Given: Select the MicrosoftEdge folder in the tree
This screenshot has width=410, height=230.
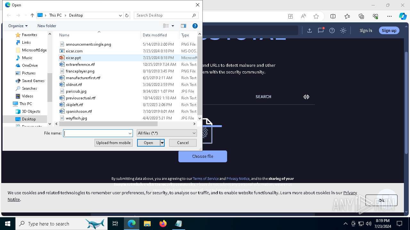Looking at the screenshot, I should coord(34,50).
